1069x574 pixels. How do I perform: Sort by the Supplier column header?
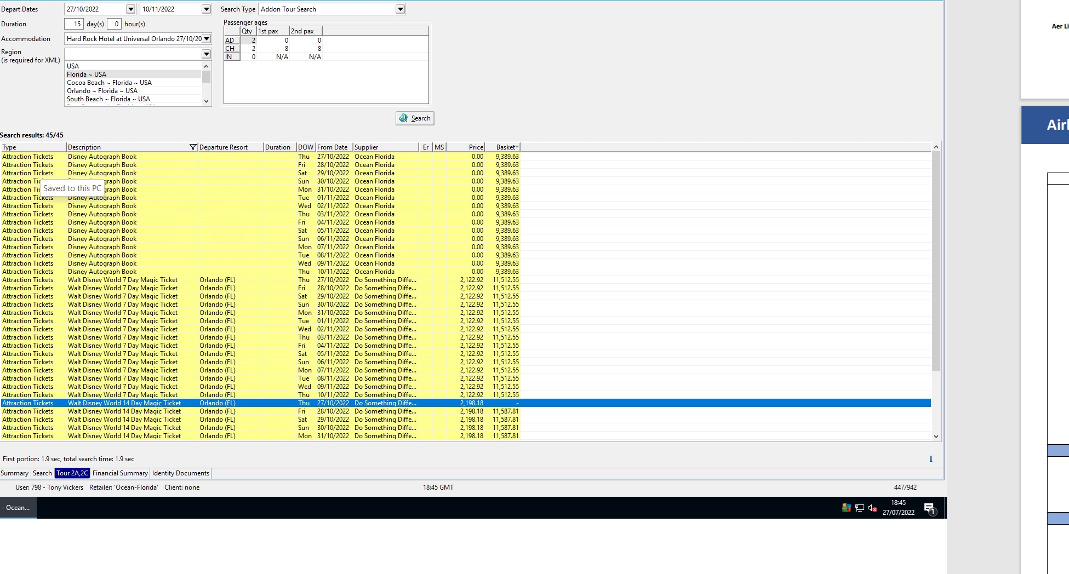click(x=386, y=147)
